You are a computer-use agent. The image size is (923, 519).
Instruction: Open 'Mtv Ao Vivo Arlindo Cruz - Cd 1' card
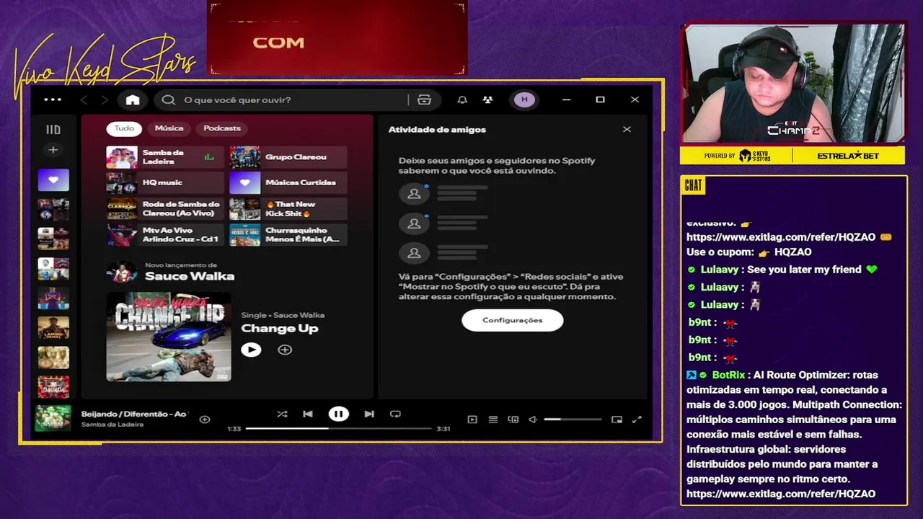(x=165, y=235)
